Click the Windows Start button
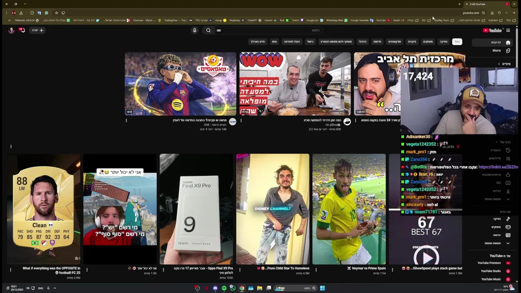This screenshot has width=521, height=293. tap(322, 288)
